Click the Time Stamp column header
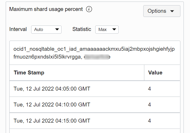This screenshot has height=133, width=190. 29,73
